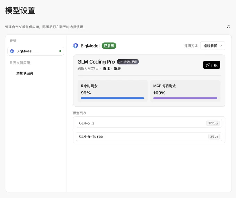The width and height of the screenshot is (236, 198).
Task: Select the GLM-5-Turbo model row
Action: [x=149, y=137]
